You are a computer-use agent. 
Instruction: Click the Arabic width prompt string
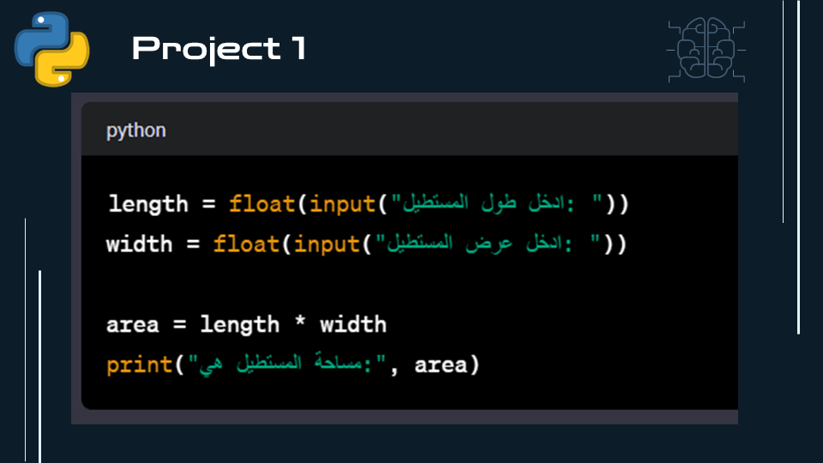(488, 244)
